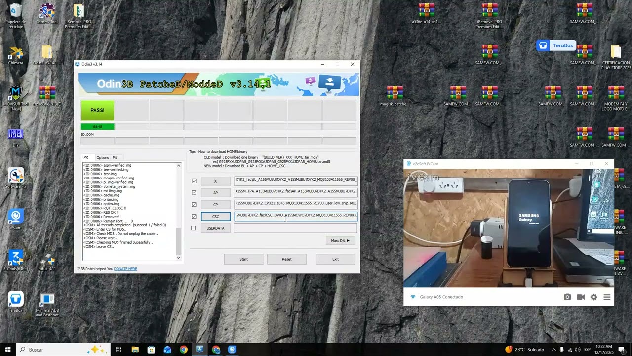Open the notification center icon
The image size is (632, 356).
622,350
